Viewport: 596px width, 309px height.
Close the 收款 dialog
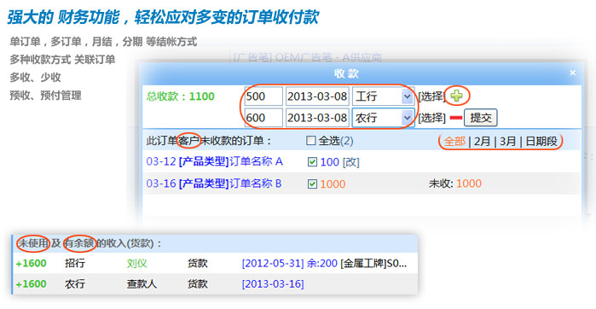pos(572,73)
